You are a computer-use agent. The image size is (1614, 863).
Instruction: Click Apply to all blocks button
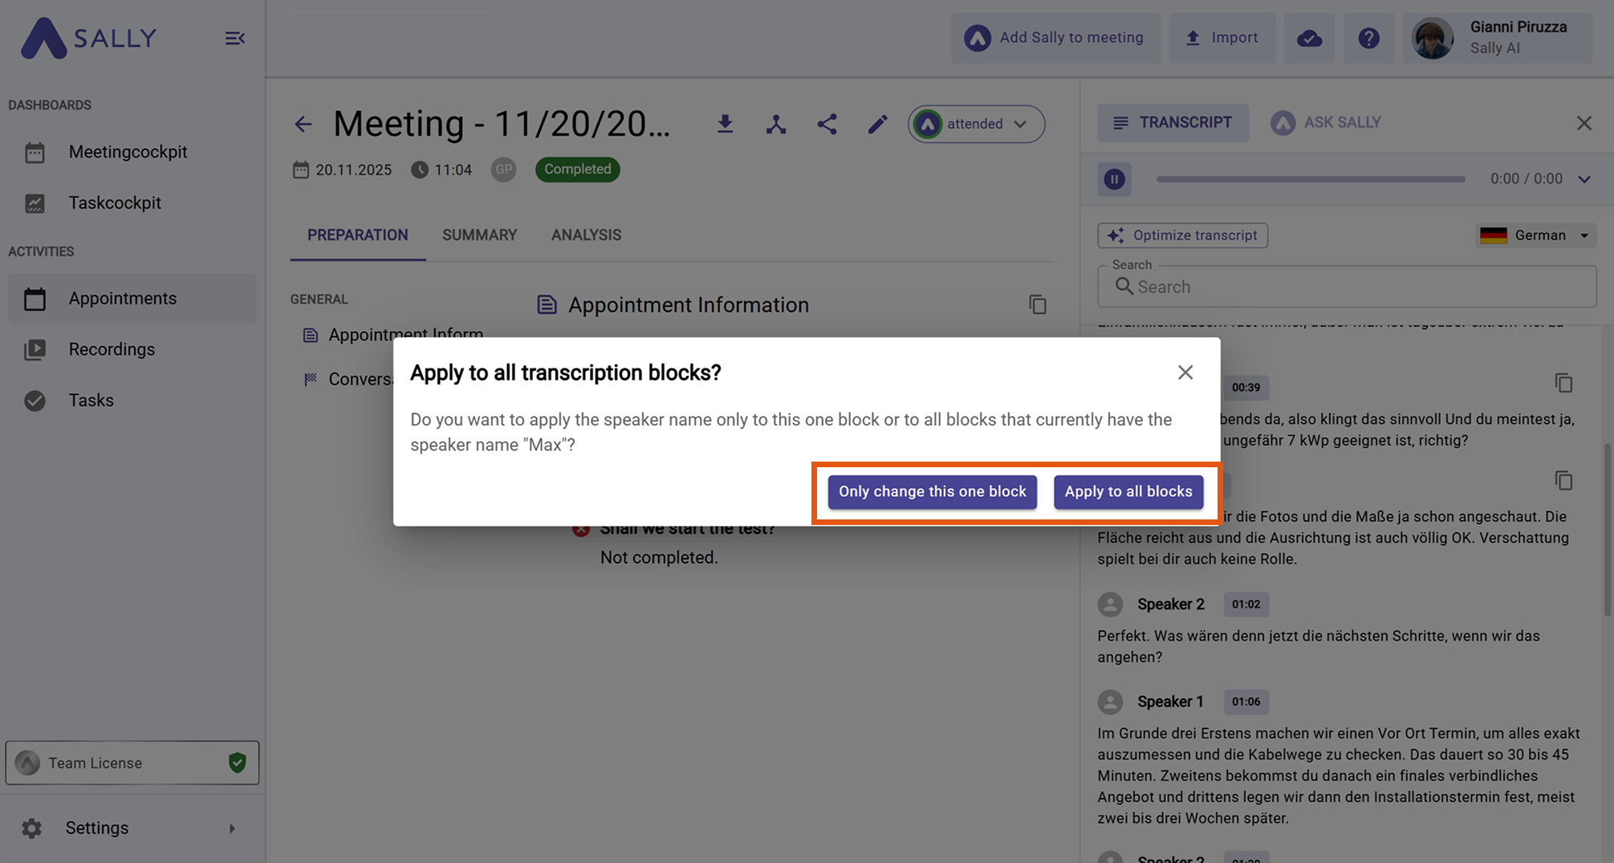pyautogui.click(x=1128, y=491)
